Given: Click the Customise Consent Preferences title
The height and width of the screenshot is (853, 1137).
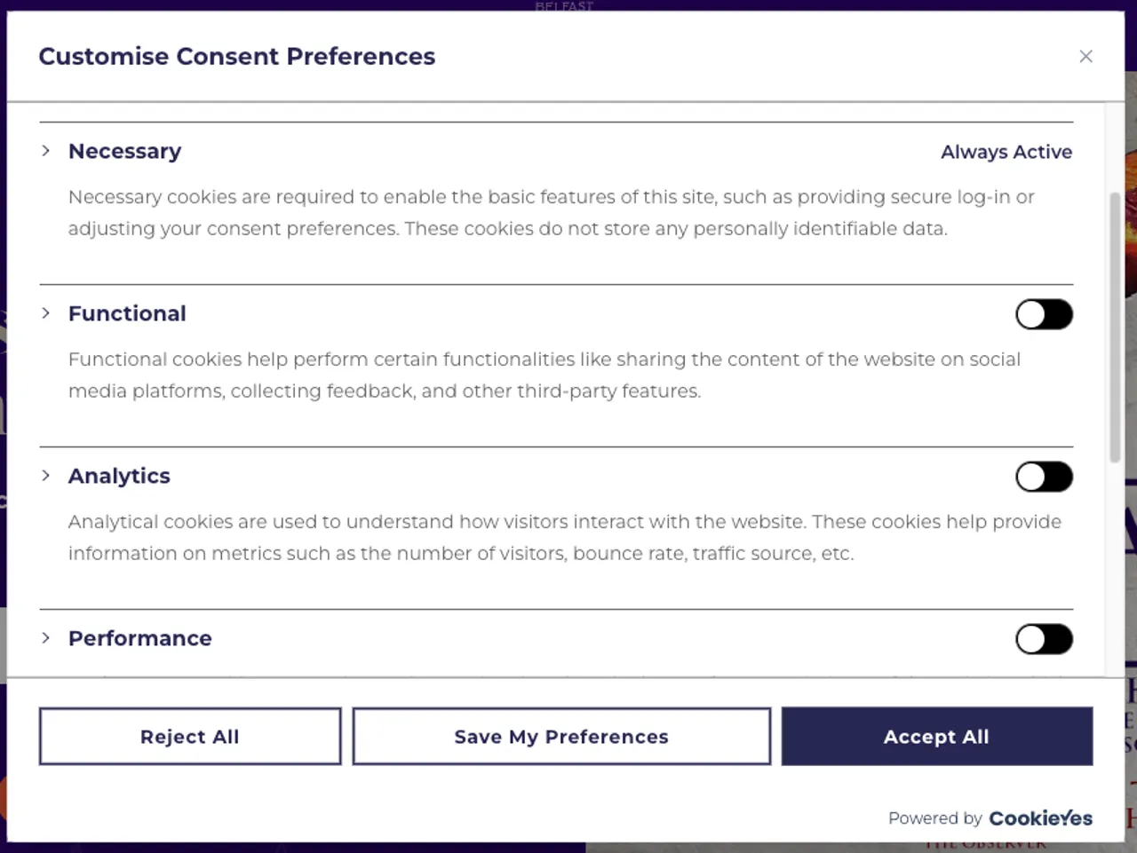Looking at the screenshot, I should coord(237,57).
